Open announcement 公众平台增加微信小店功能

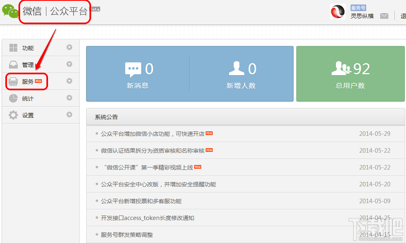[x=153, y=134]
